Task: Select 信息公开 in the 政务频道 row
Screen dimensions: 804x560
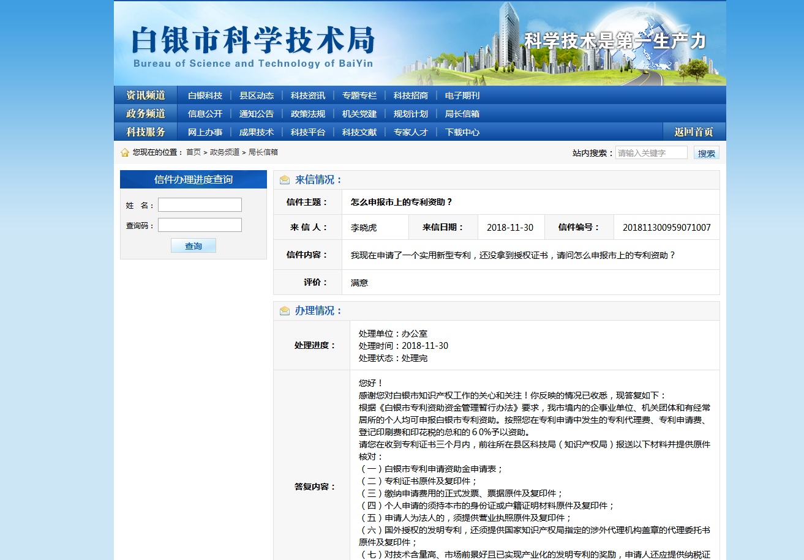Action: coord(205,114)
